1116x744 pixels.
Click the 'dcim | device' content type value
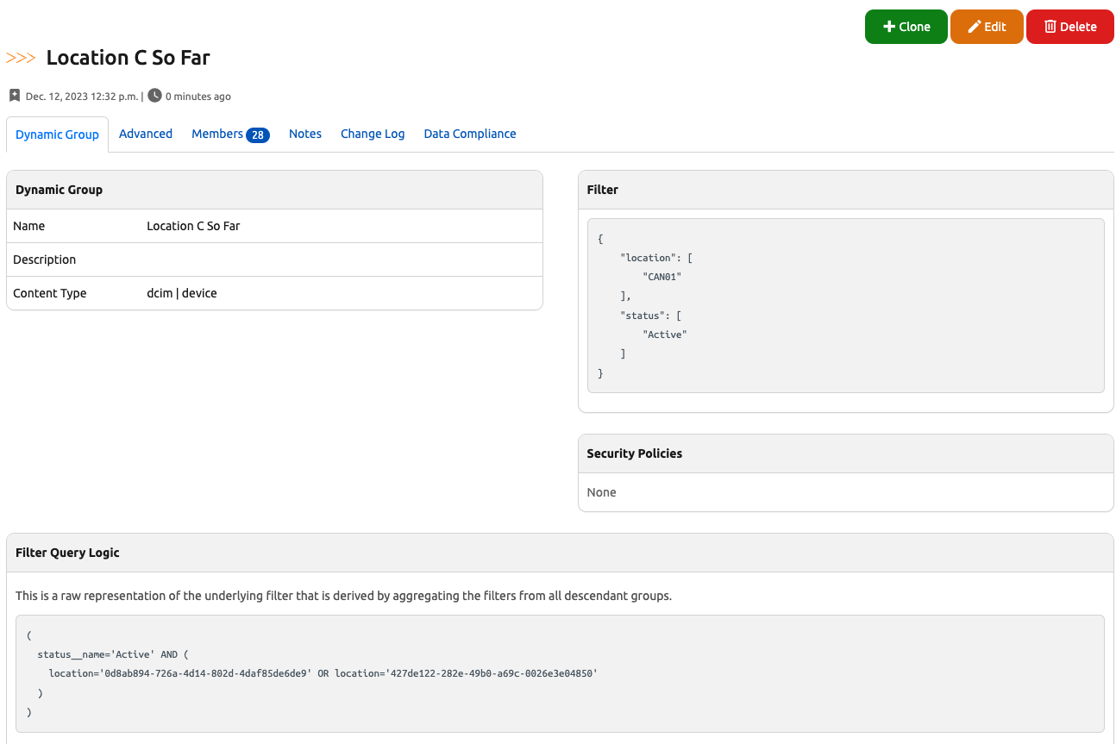coord(182,293)
